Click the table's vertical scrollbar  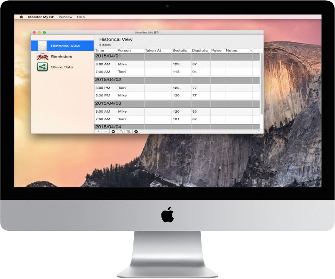(x=261, y=84)
